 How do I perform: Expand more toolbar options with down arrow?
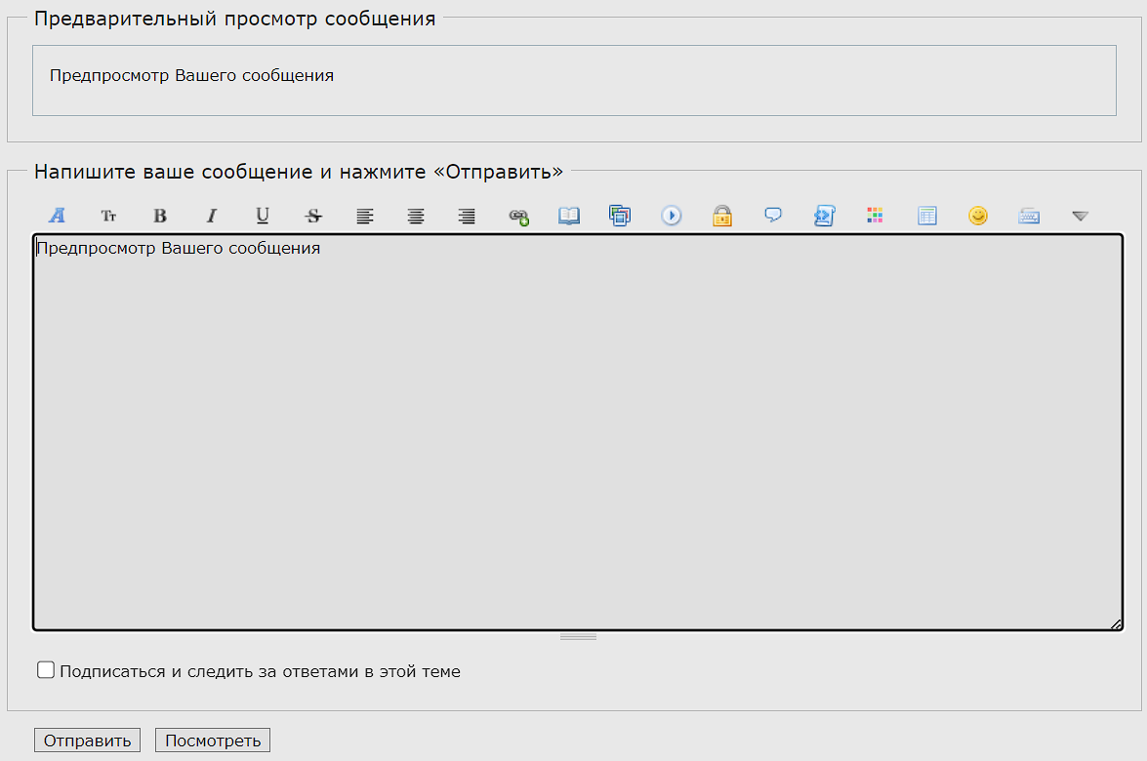pos(1080,216)
